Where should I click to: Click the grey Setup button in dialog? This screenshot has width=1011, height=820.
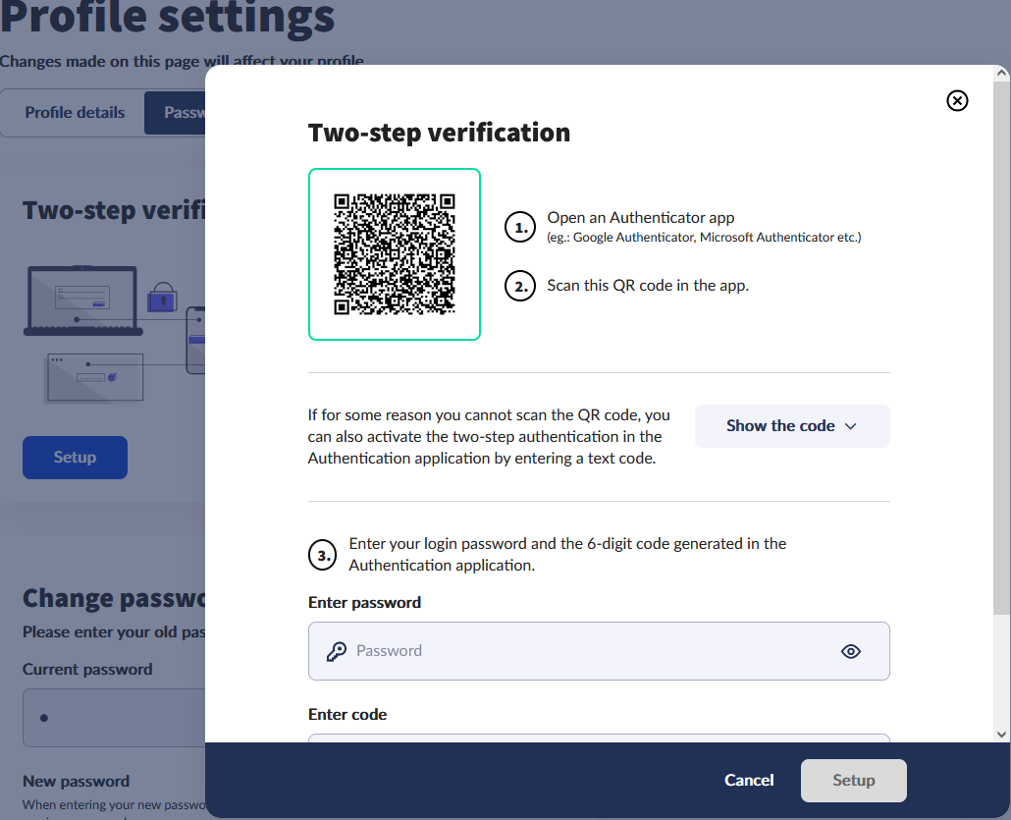[x=853, y=781]
